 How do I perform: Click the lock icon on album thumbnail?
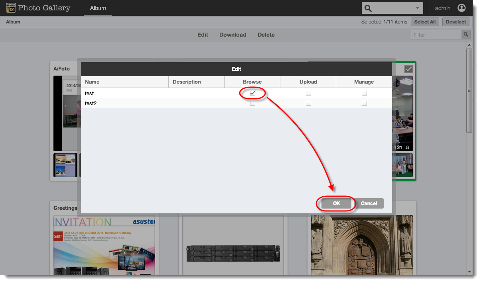(407, 148)
